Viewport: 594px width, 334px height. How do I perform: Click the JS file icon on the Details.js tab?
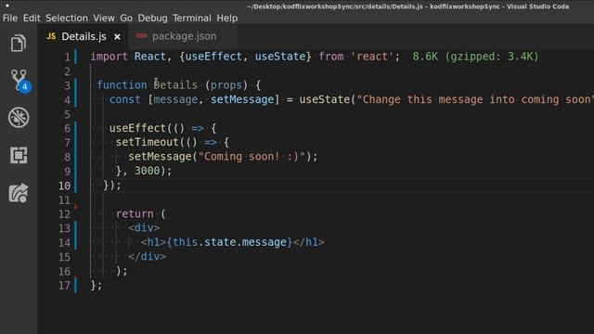[x=51, y=36]
